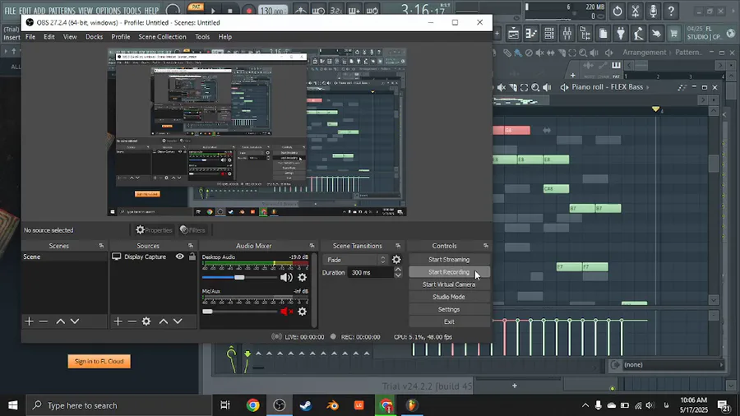Image resolution: width=740 pixels, height=416 pixels.
Task: Click the FL Studio plugin picker plug icon
Action: coord(621,34)
